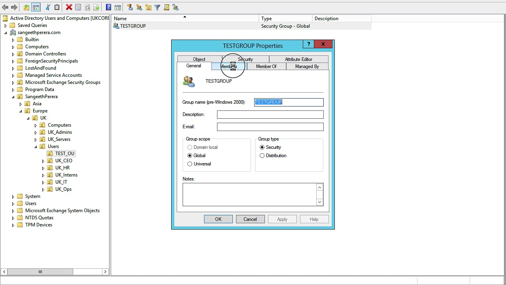Image resolution: width=506 pixels, height=285 pixels.
Task: Collapse the Europe organizational unit
Action: click(x=21, y=111)
